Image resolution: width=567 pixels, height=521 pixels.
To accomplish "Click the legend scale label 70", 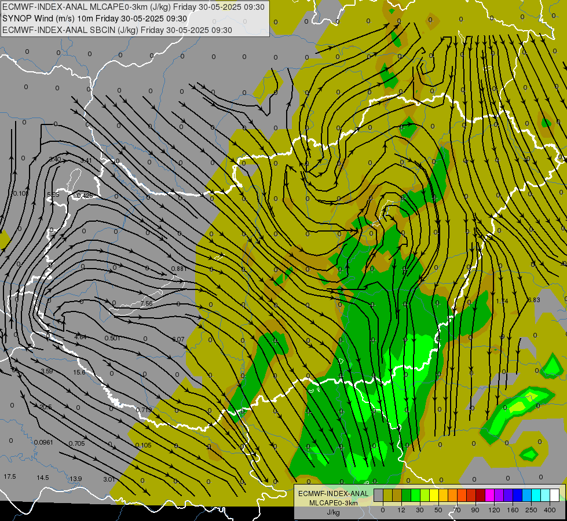I will point(457,510).
